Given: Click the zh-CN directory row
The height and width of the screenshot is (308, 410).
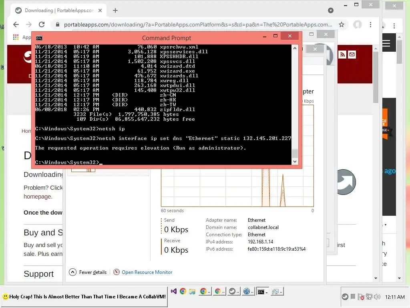Looking at the screenshot, I should pos(105,95).
